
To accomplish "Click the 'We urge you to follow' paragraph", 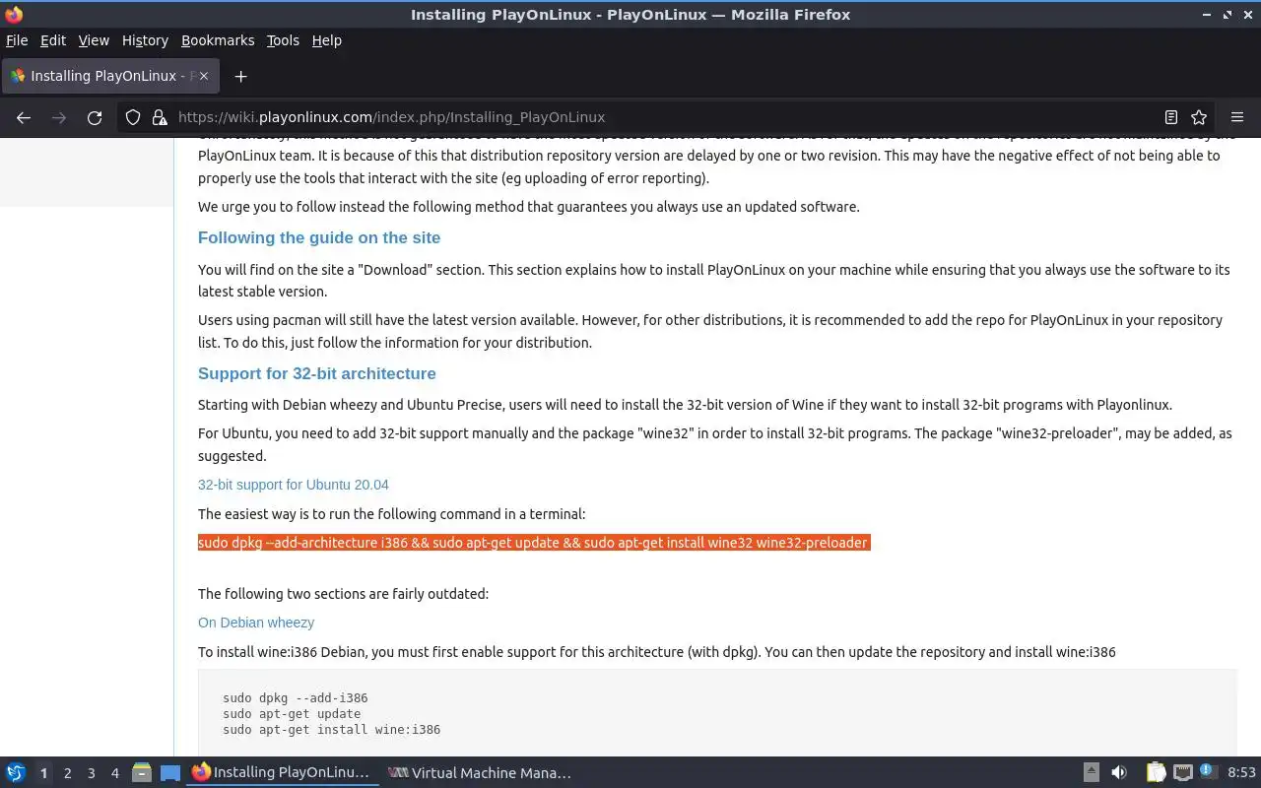I will pyautogui.click(x=528, y=207).
